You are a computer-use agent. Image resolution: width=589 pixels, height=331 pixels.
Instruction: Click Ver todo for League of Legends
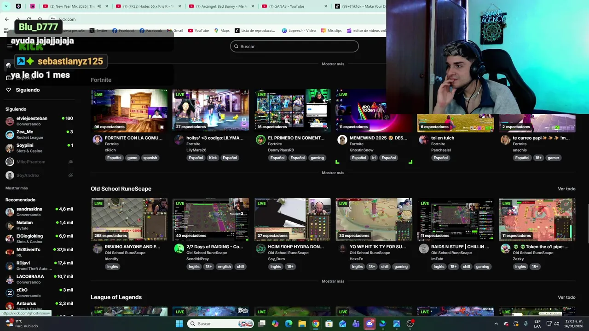pos(566,297)
